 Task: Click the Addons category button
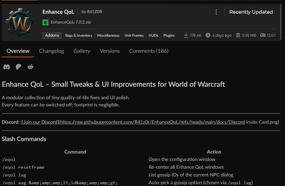click(x=52, y=35)
